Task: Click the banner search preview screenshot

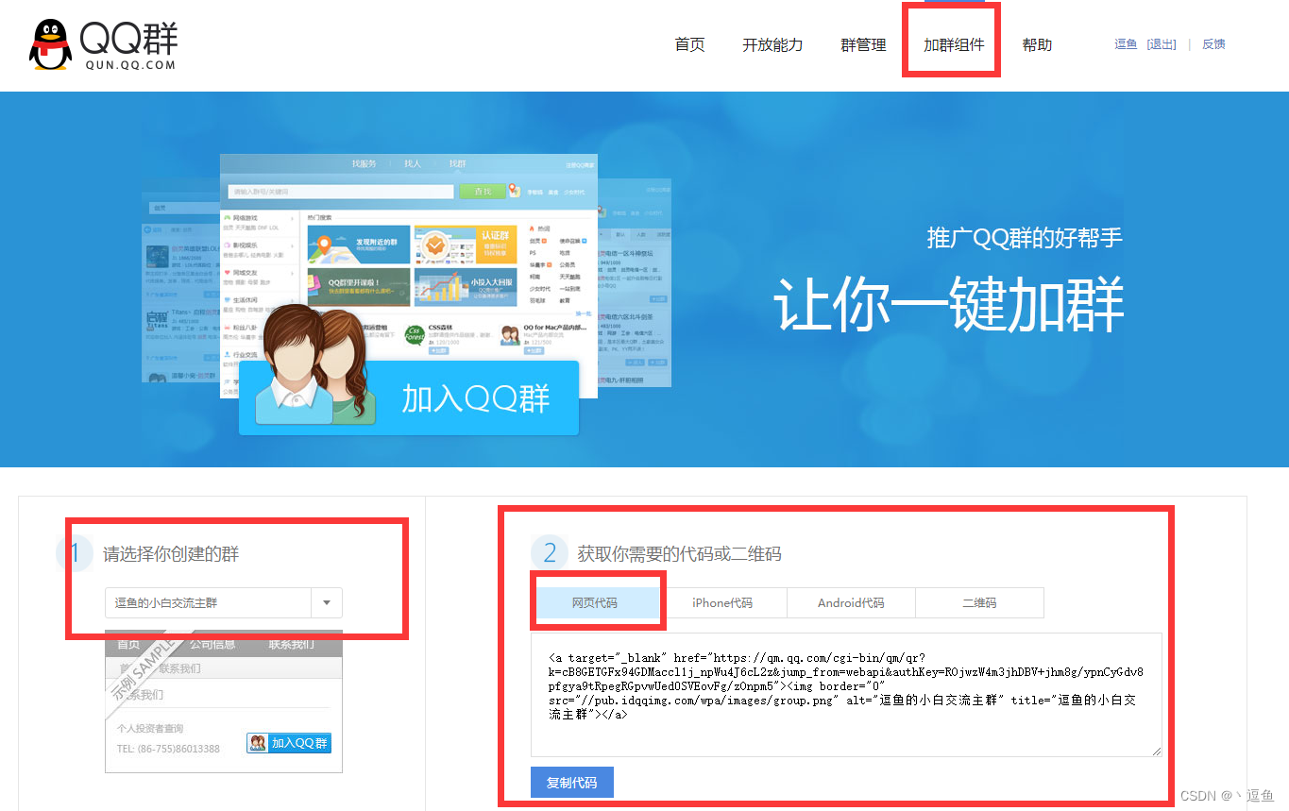Action: 409,275
